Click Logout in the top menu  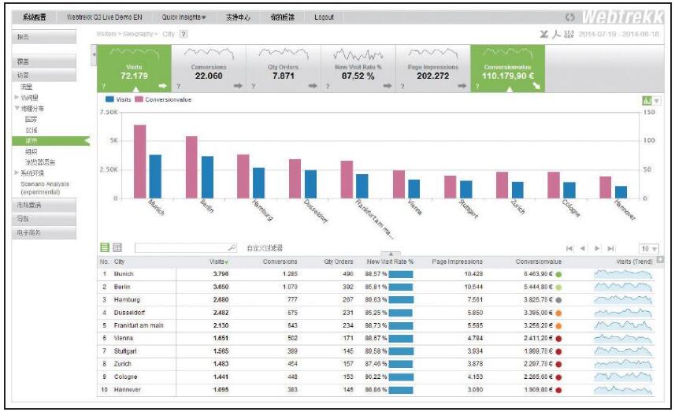click(324, 17)
